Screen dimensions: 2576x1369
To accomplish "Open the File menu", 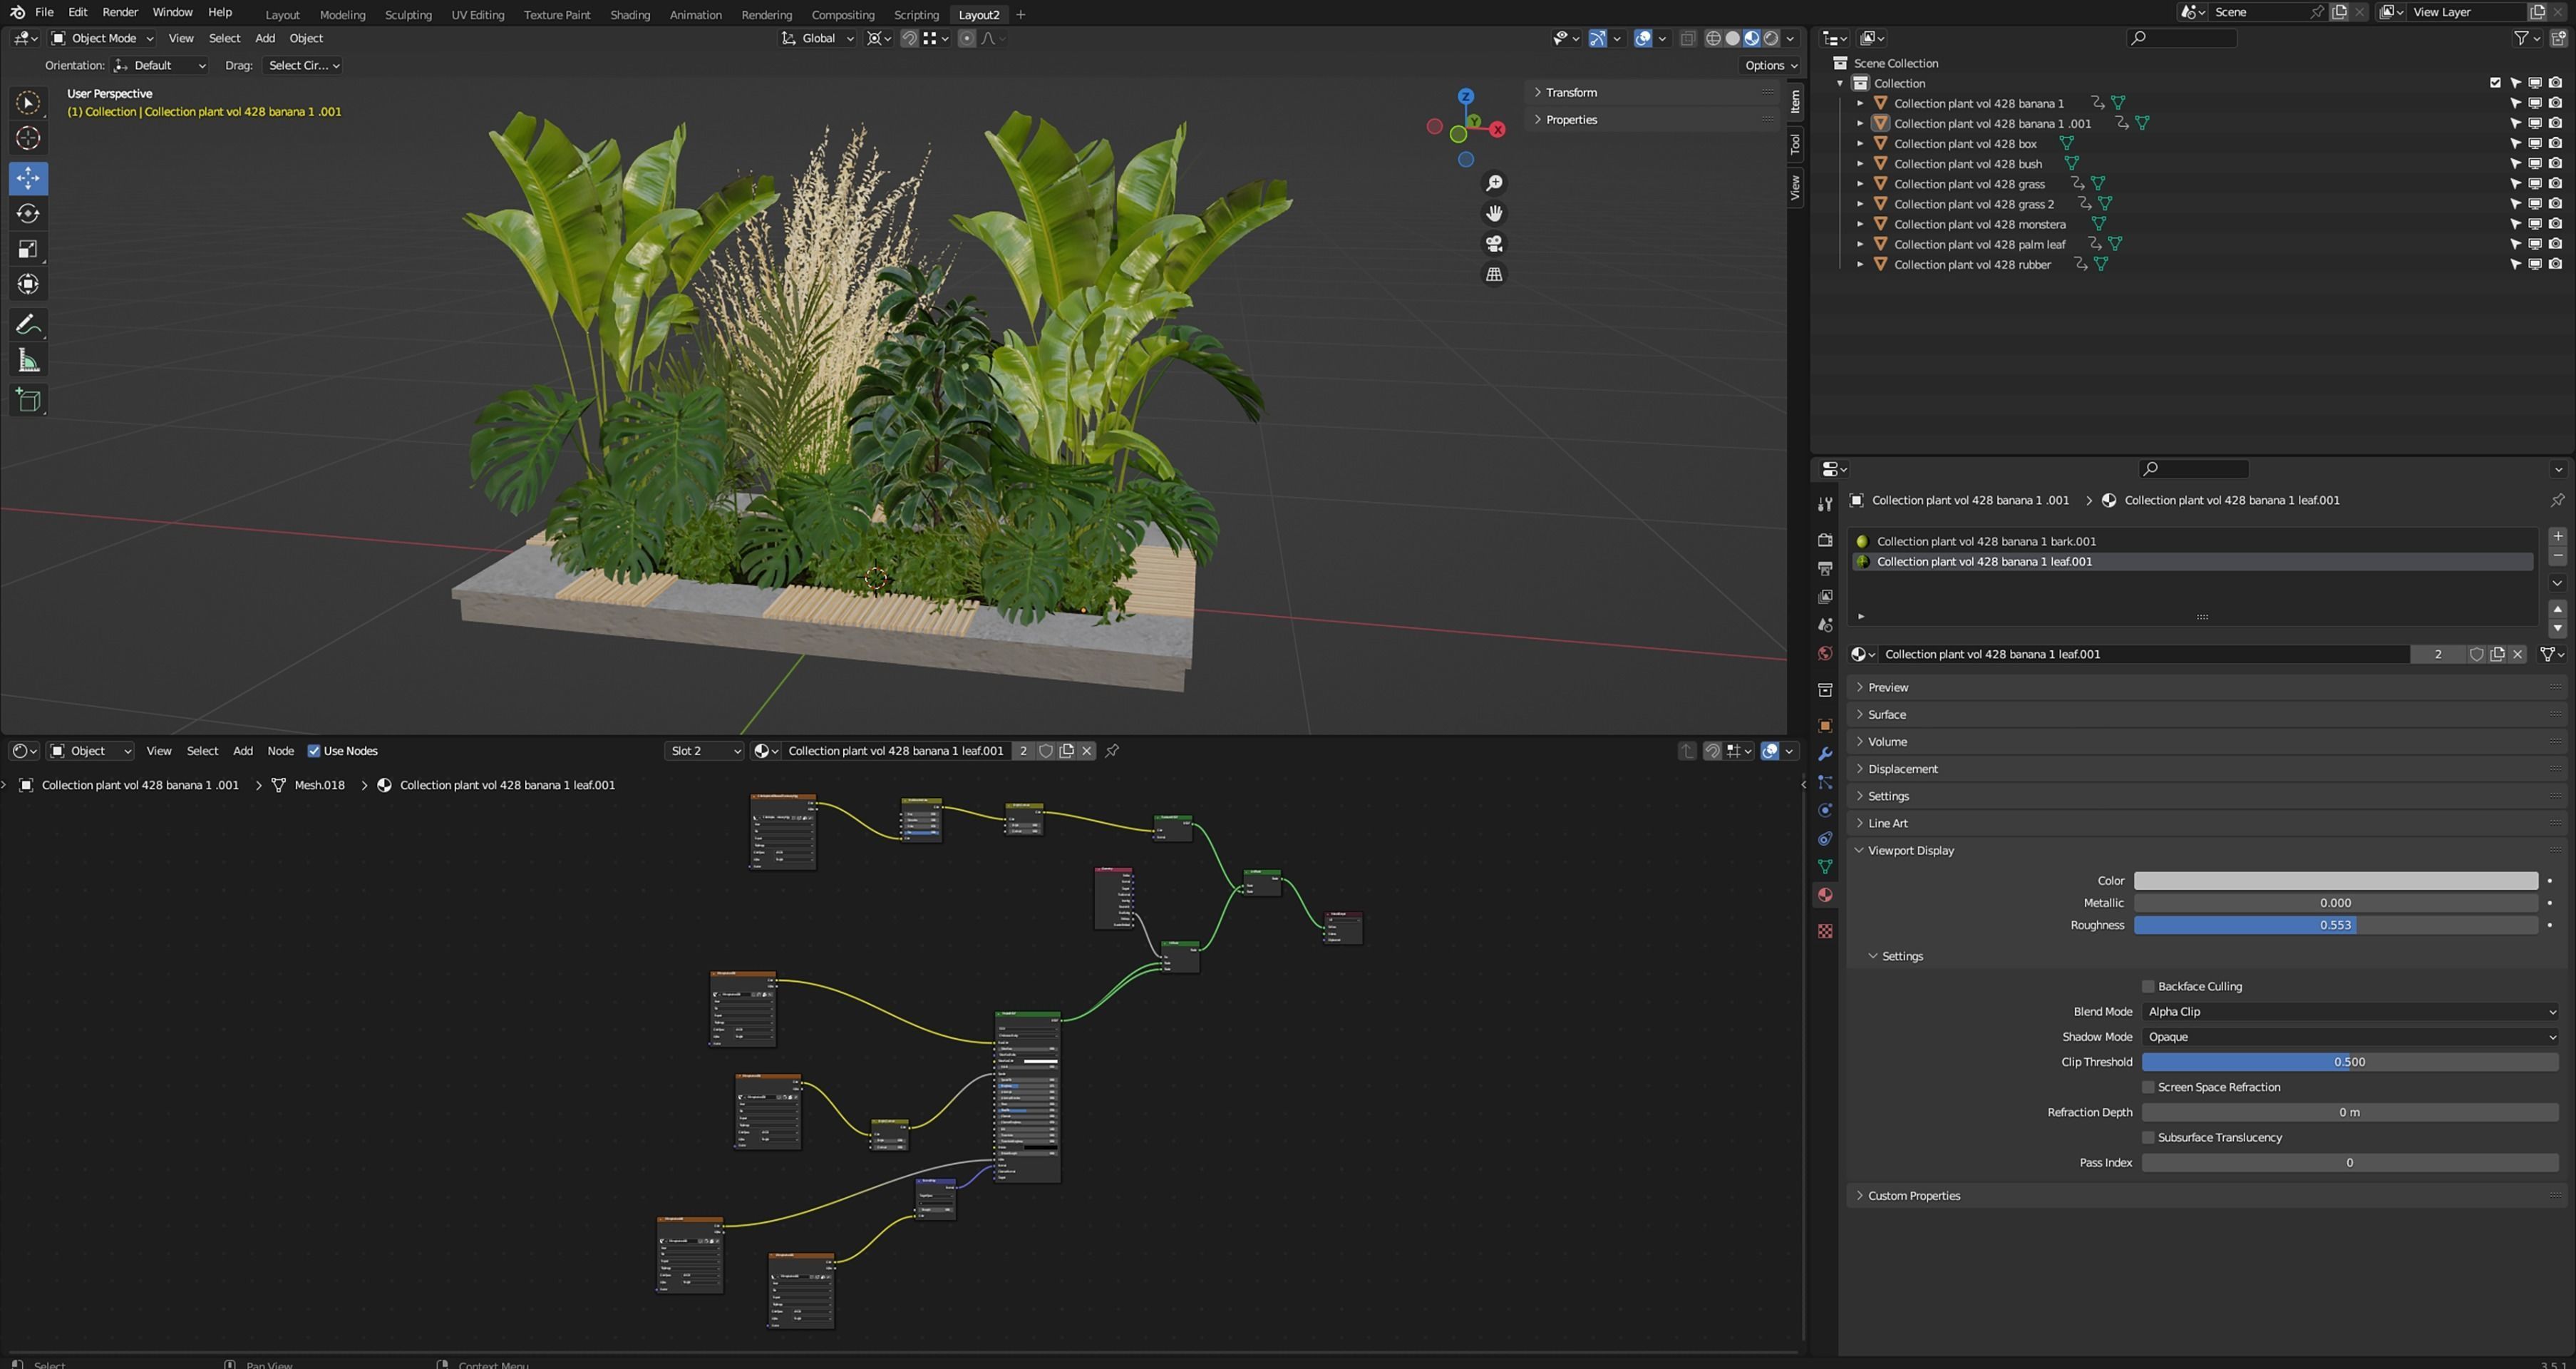I will point(44,12).
